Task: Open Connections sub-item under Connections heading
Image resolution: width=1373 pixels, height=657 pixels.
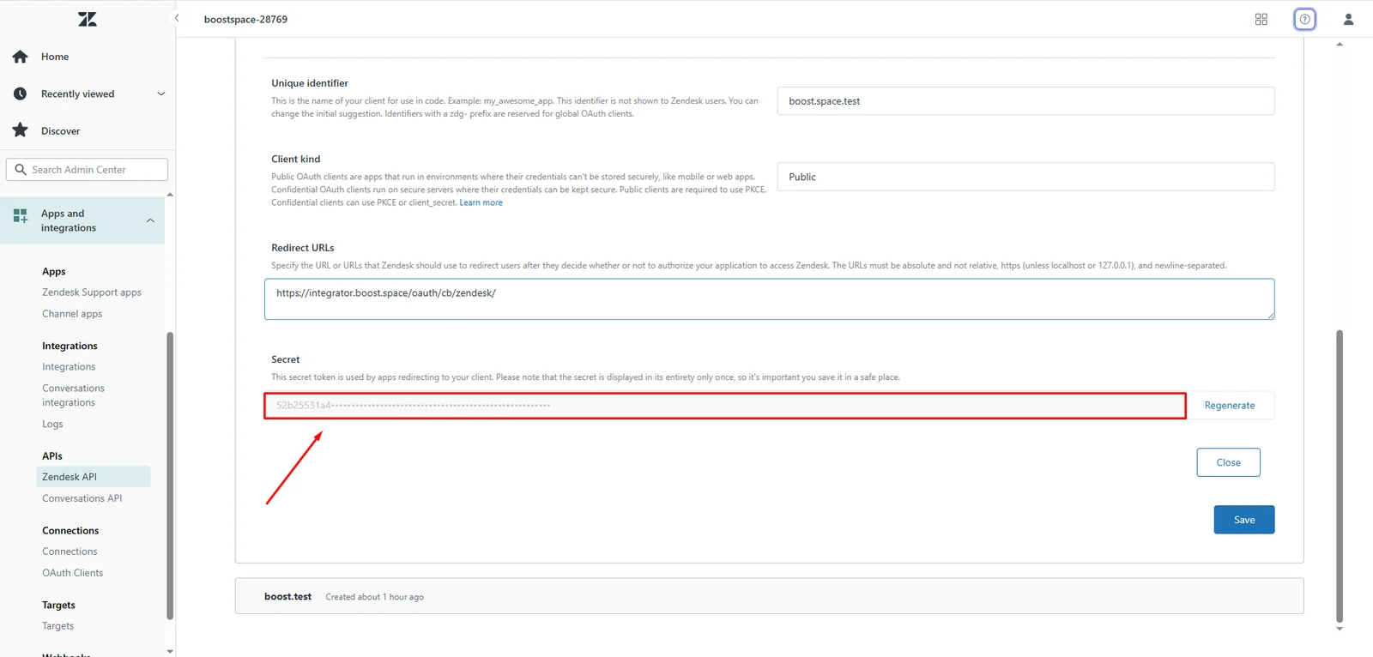Action: 70,552
